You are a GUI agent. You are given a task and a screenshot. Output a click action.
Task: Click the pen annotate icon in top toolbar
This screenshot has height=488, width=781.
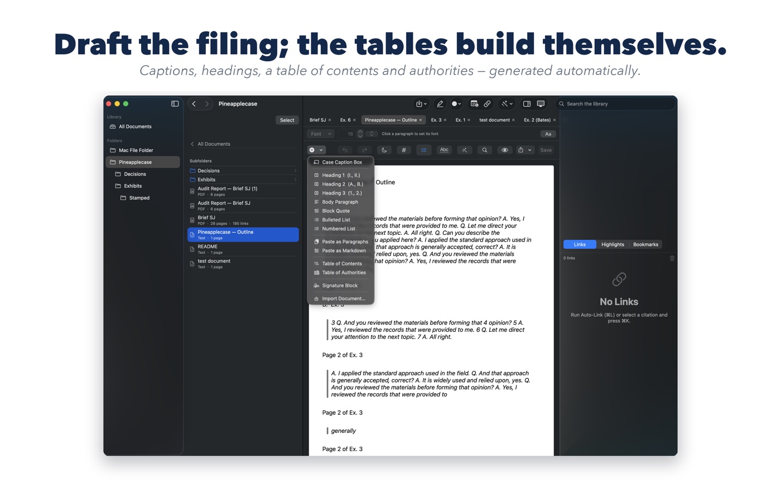(440, 104)
